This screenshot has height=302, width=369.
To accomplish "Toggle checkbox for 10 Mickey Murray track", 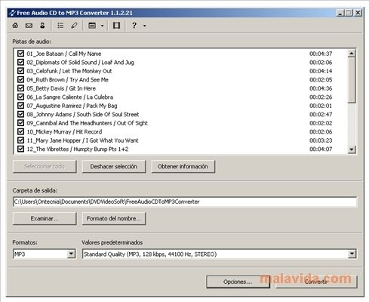I will pyautogui.click(x=20, y=131).
